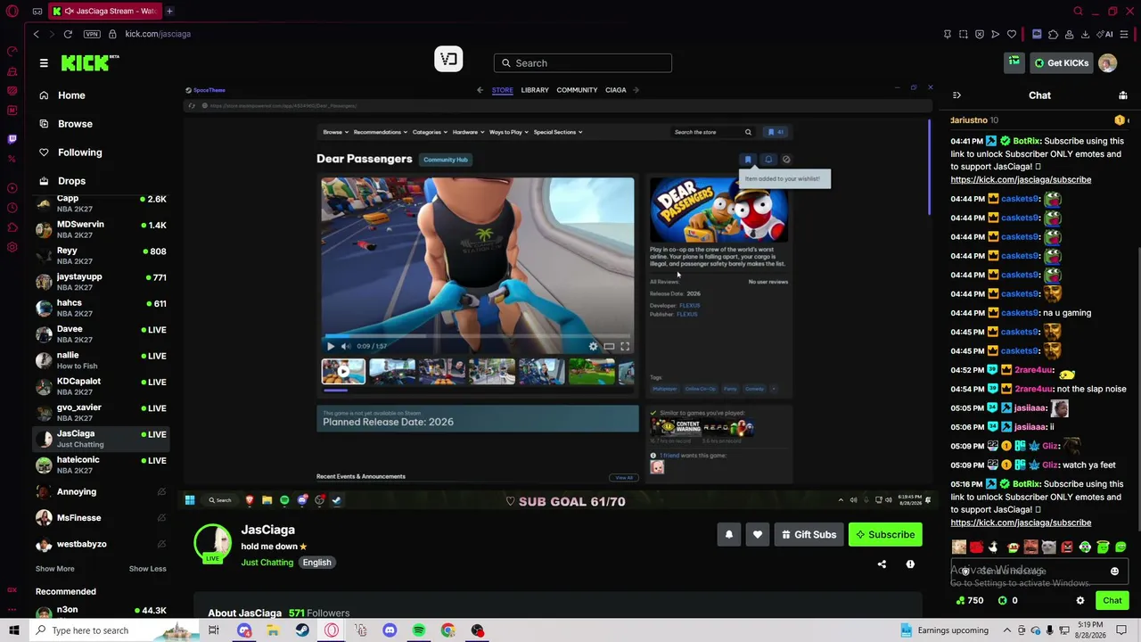Seek in the Steam trailer progress bar
The height and width of the screenshot is (642, 1141).
(478, 336)
